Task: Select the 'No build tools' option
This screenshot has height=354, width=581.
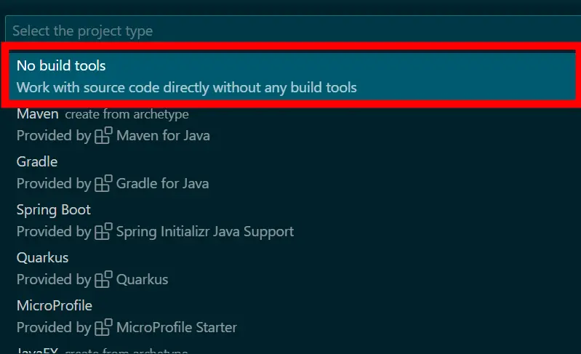Action: coord(61,66)
